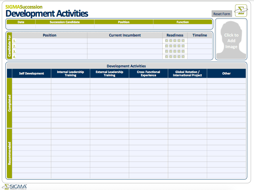Select second readiness star for candidate row 3
This screenshot has height=190, width=254.
[171, 51]
